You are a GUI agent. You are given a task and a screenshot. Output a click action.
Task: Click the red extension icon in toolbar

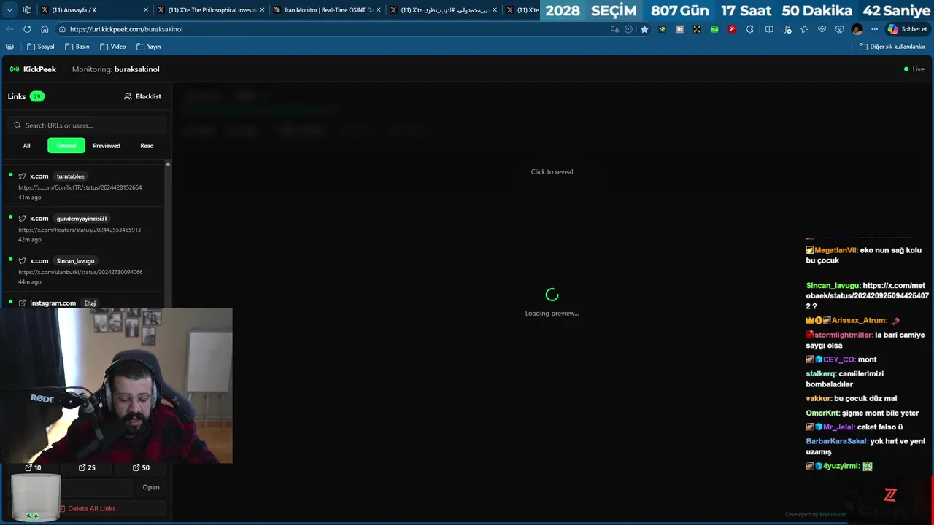click(732, 29)
